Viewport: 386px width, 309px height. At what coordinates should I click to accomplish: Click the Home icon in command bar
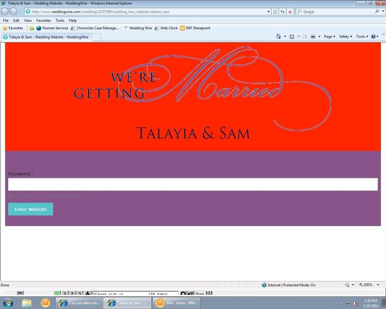point(278,36)
